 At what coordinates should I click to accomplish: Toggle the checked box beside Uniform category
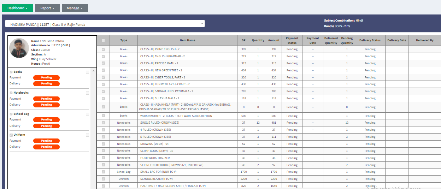[11, 135]
